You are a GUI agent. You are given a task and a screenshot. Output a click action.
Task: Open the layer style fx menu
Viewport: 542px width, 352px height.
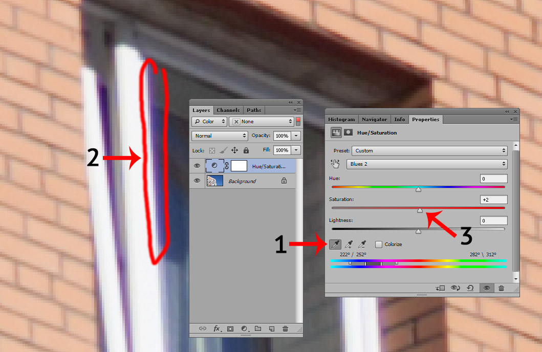point(216,328)
